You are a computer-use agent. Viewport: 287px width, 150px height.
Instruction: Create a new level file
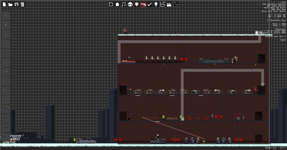[x=4, y=4]
